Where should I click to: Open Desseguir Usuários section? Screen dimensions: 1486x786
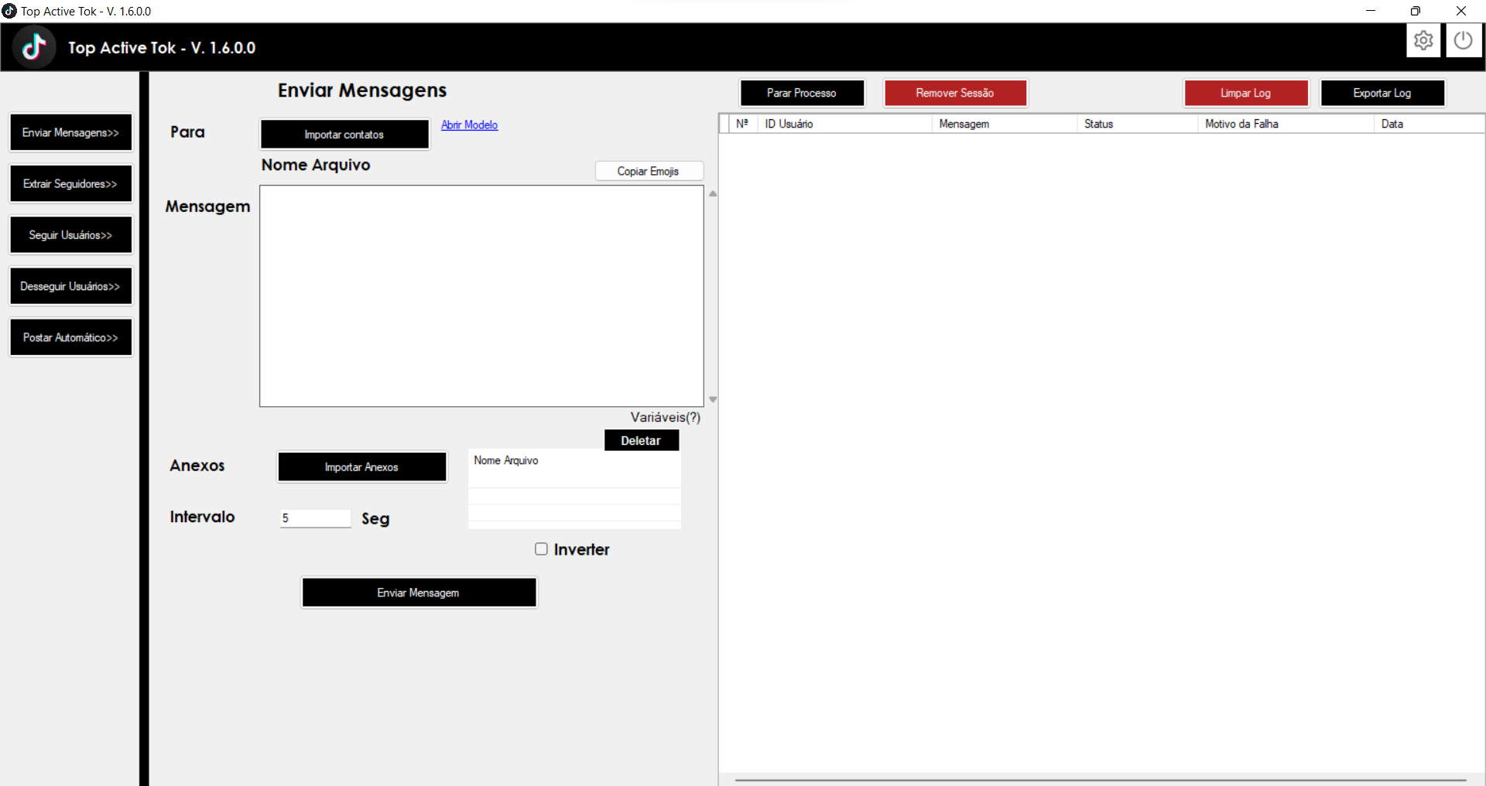[x=70, y=285]
